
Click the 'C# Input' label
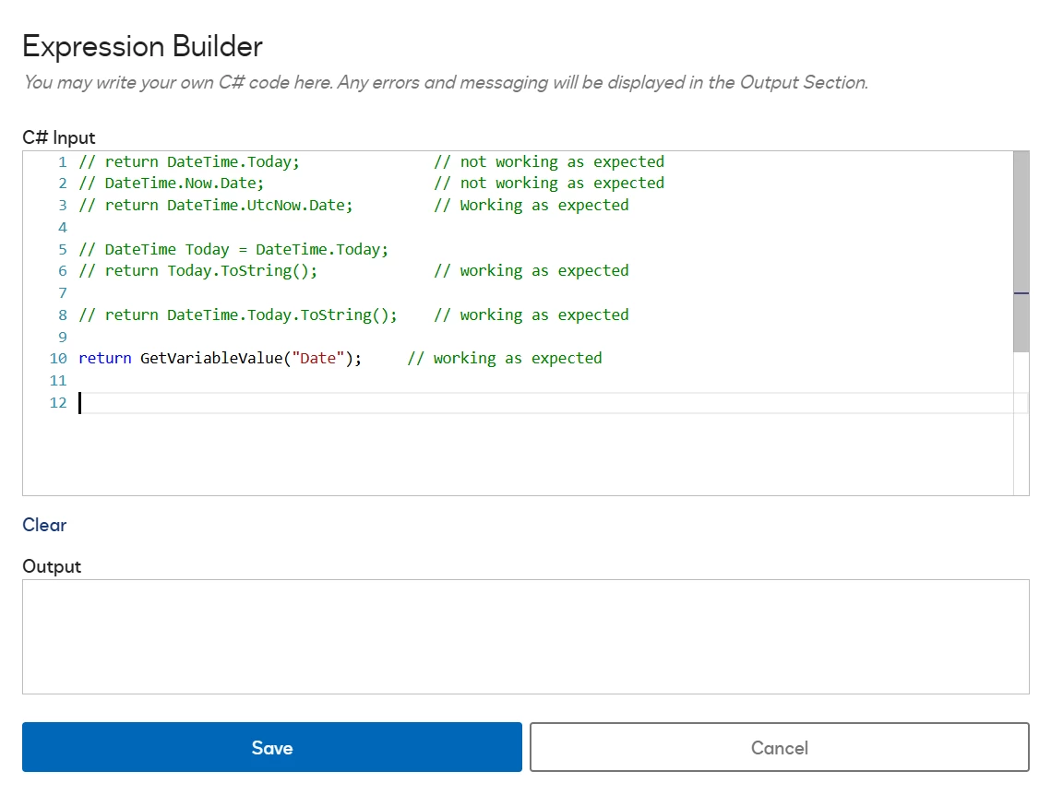[x=59, y=137]
